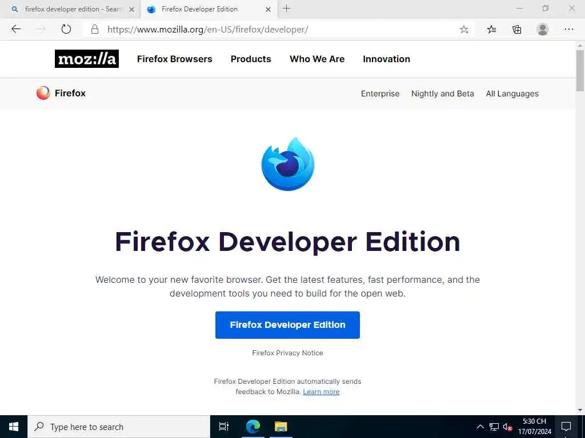
Task: Open the browser Settings and more menu
Action: tap(569, 29)
